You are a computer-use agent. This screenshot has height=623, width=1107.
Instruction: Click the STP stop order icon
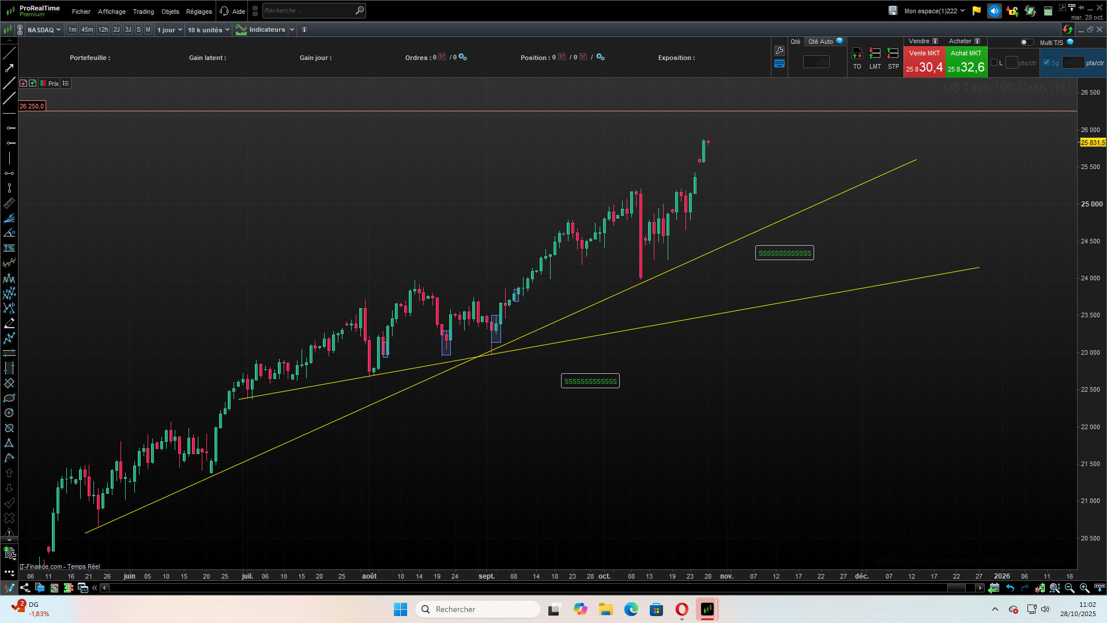coord(893,54)
